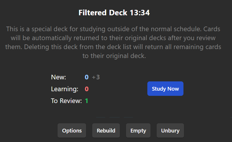Click the green To Review count
The height and width of the screenshot is (142, 232).
pyautogui.click(x=87, y=101)
